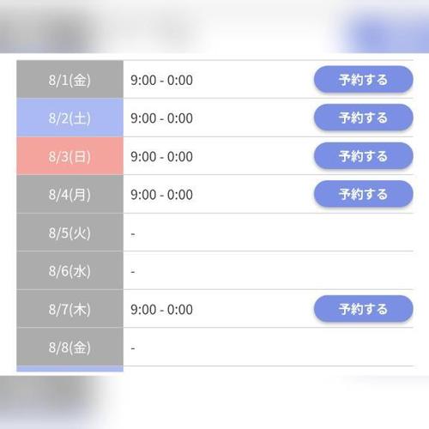Image resolution: width=429 pixels, height=429 pixels.
Task: Click the 9:00 - 0:00 time for 8/1
Action: (161, 80)
